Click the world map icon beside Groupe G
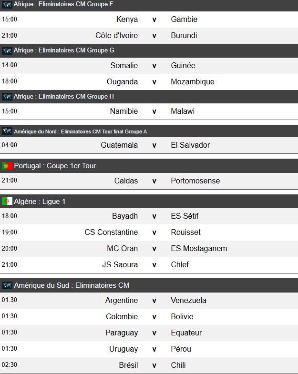Screen dimensions: 298x374 coord(7,51)
